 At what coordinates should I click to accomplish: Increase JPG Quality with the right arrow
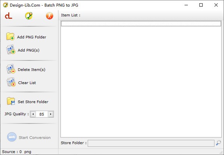50,114
